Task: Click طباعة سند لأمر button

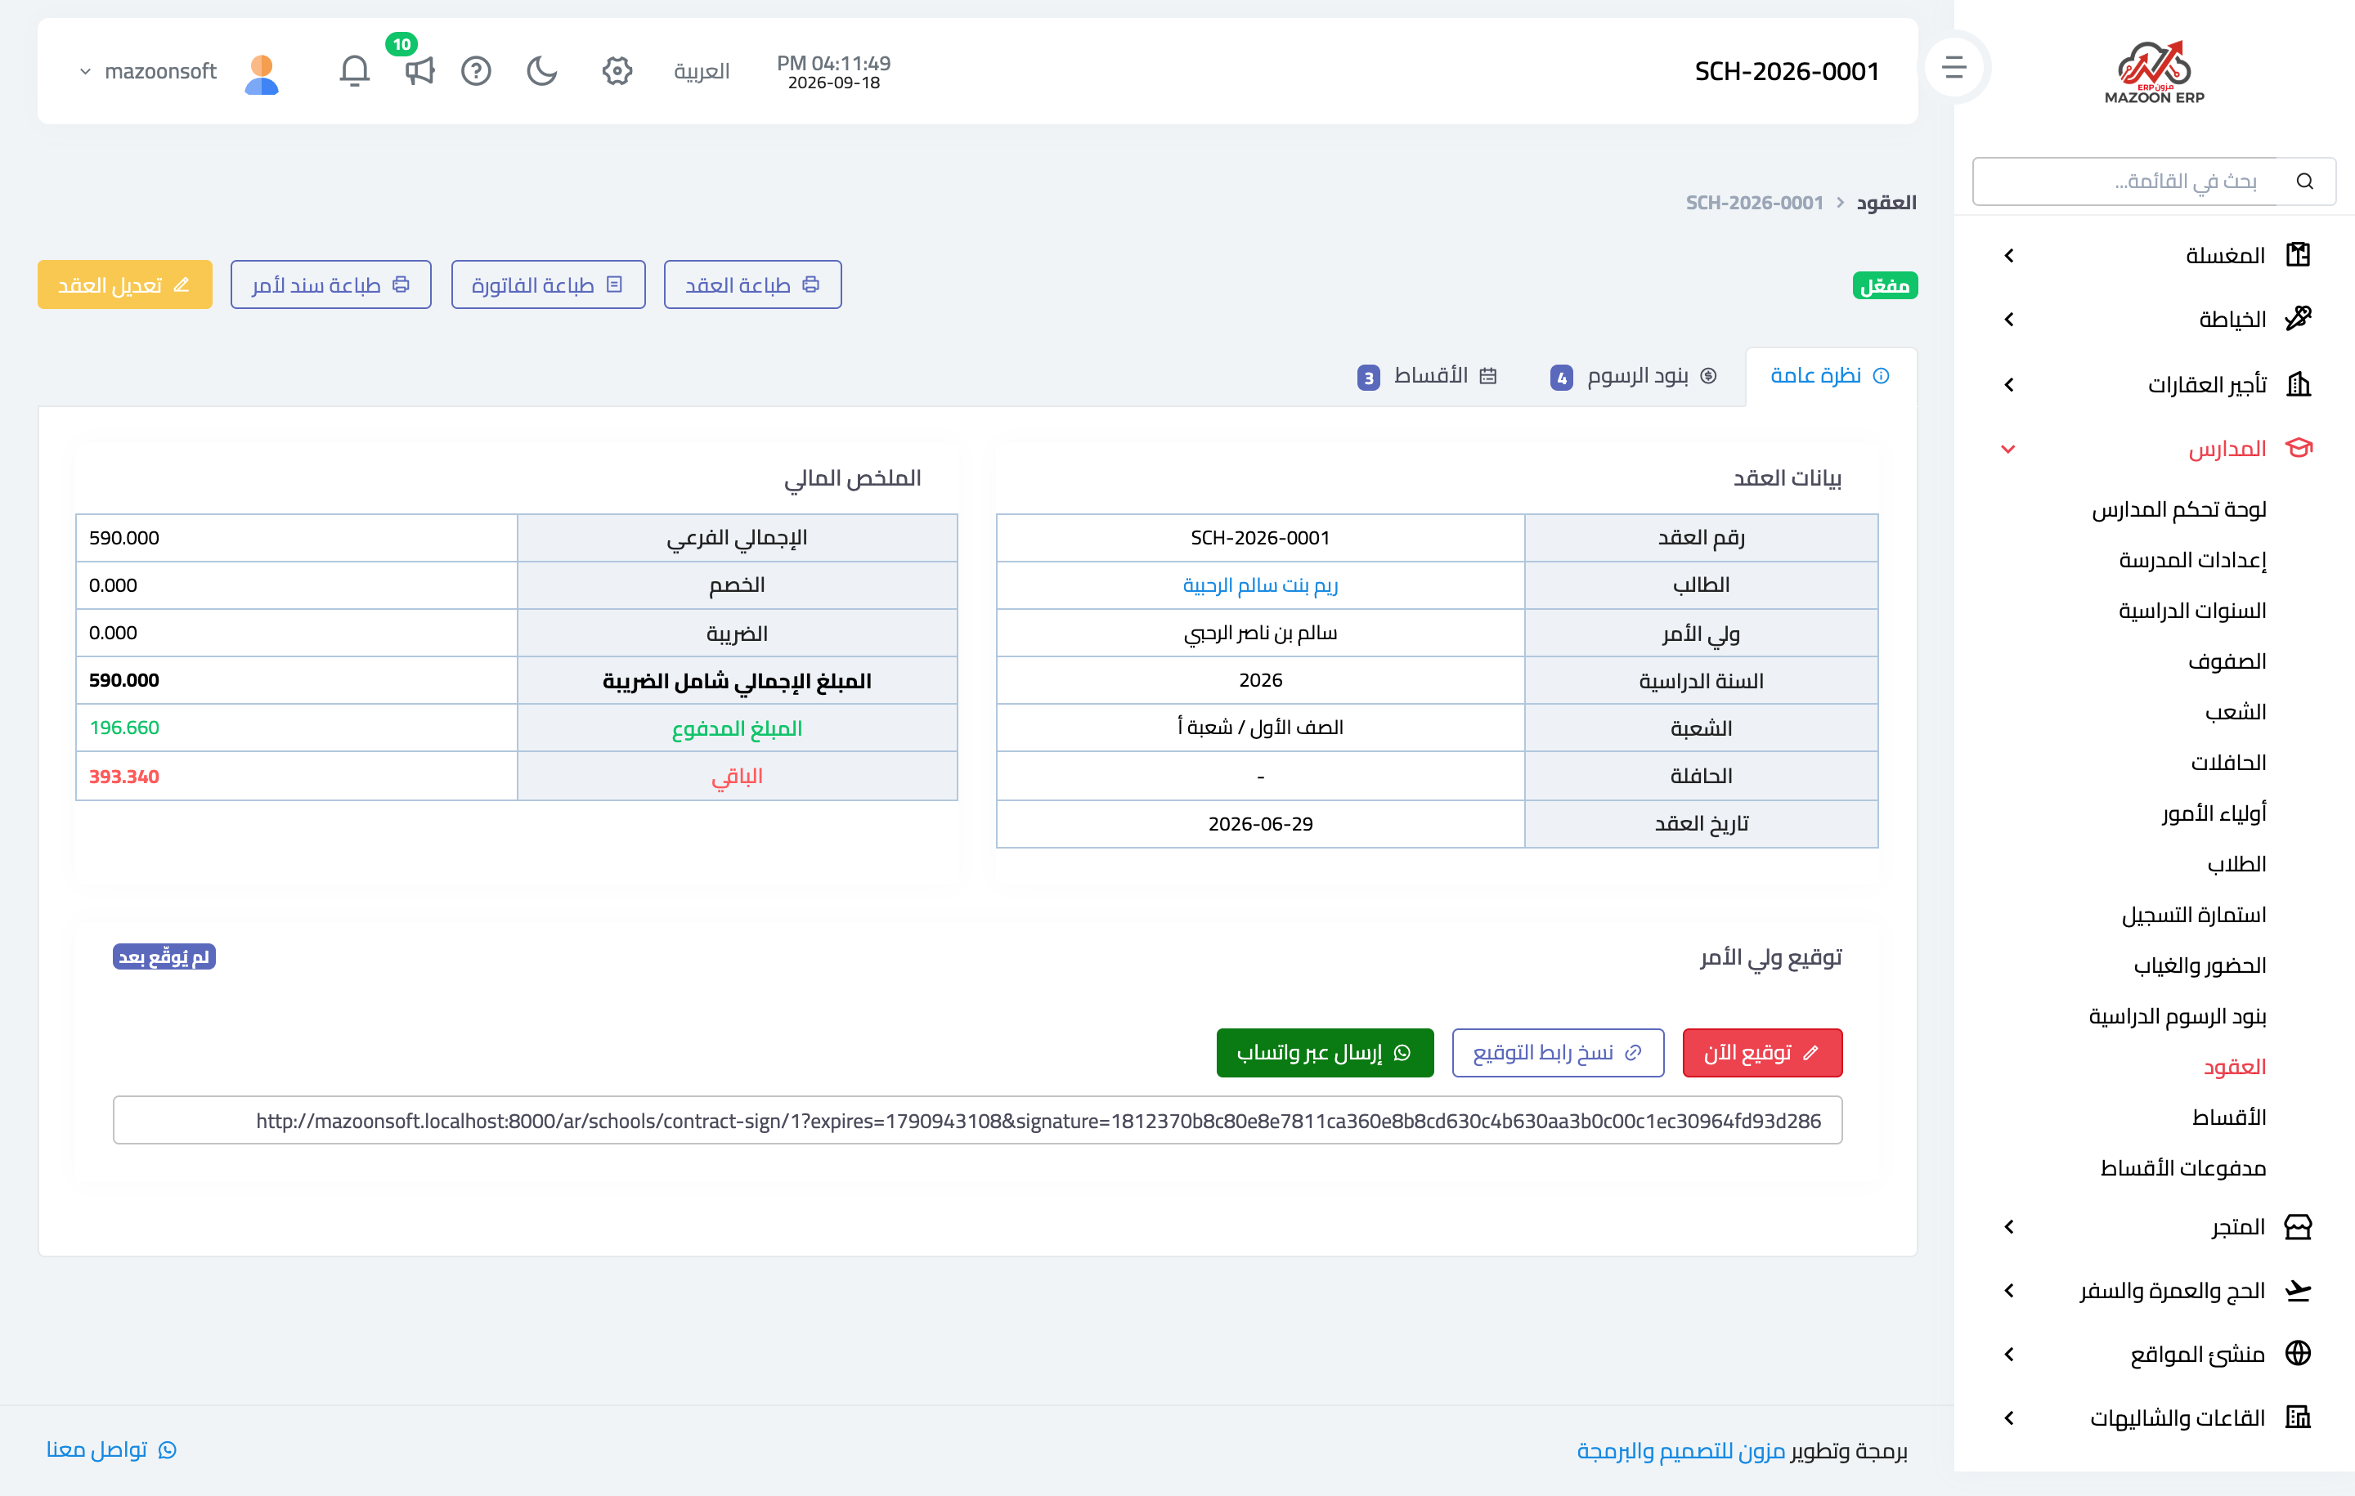Action: click(330, 284)
